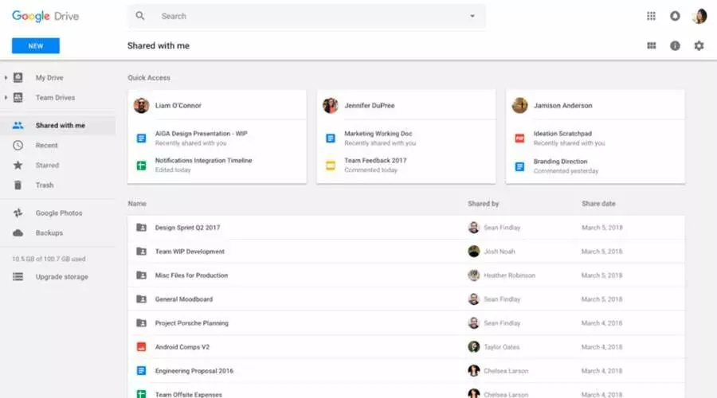Click the Upgrade storage link
The image size is (717, 398).
coord(61,276)
